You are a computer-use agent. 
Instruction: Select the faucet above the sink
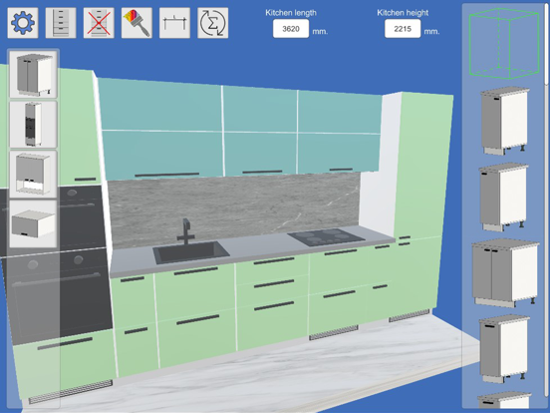click(186, 231)
